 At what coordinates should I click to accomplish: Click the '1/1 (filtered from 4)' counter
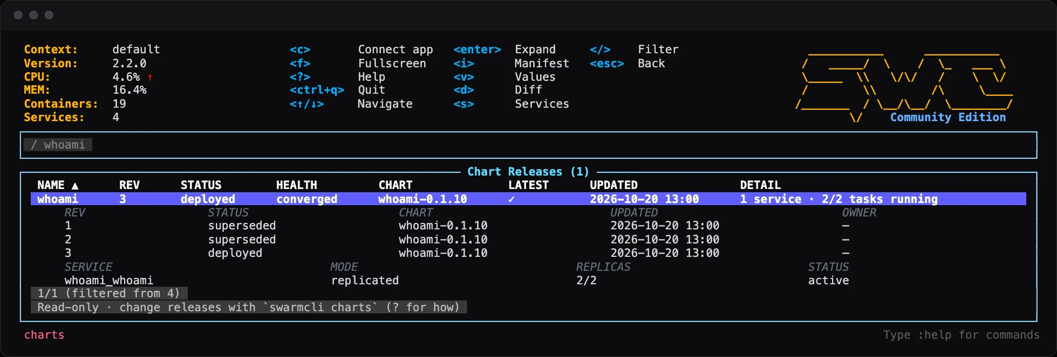[109, 293]
